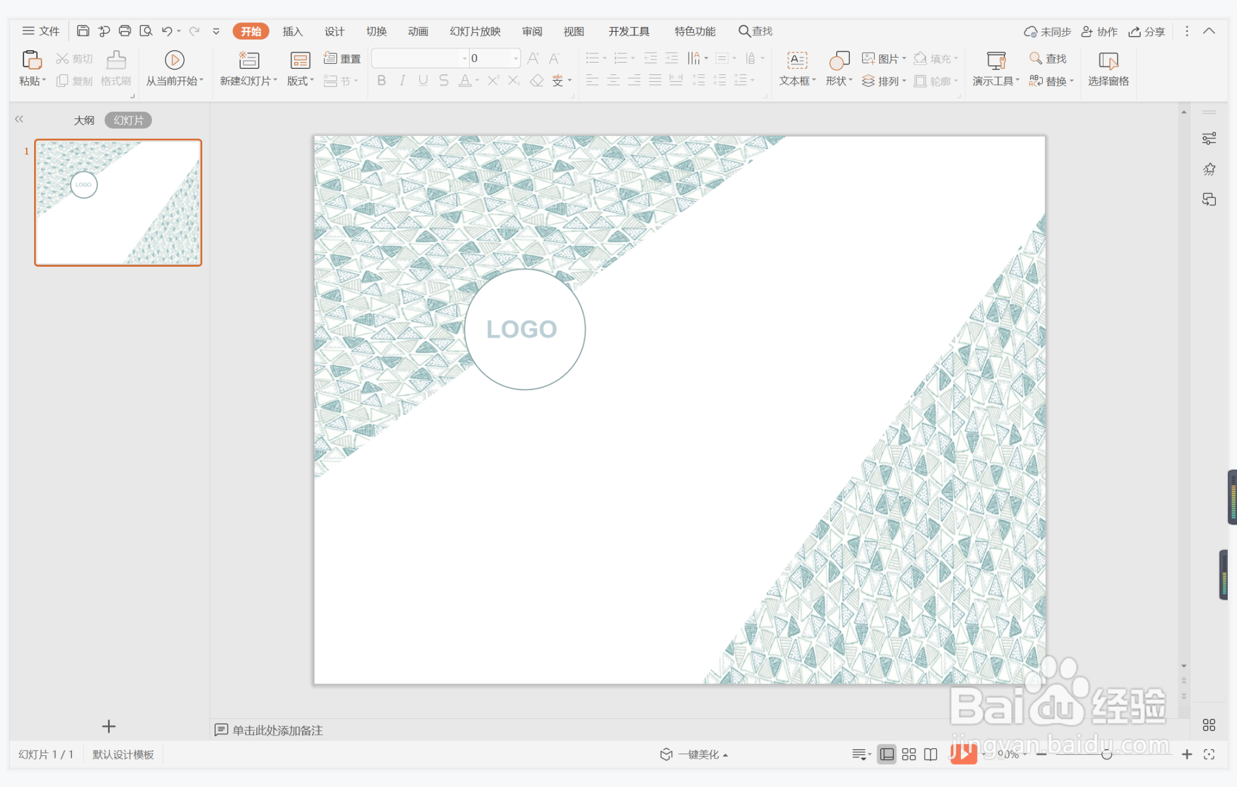Click the zoom slider handle
1237x787 pixels.
1107,754
